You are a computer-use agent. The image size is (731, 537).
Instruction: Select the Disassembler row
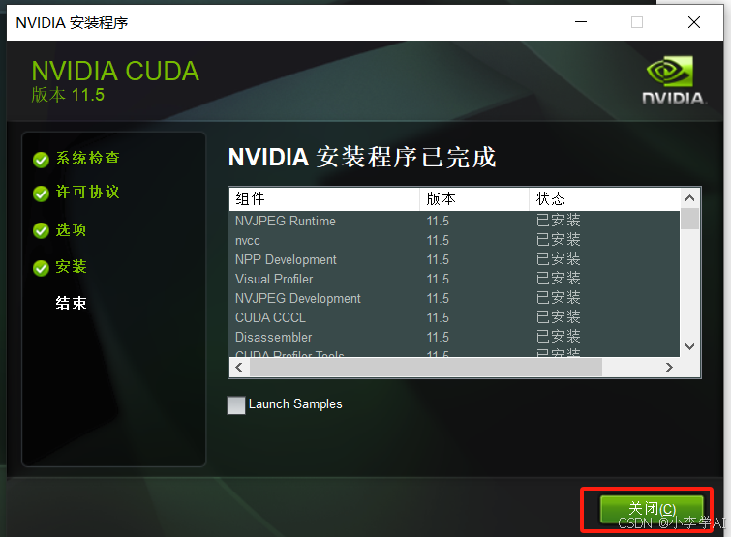(x=454, y=337)
